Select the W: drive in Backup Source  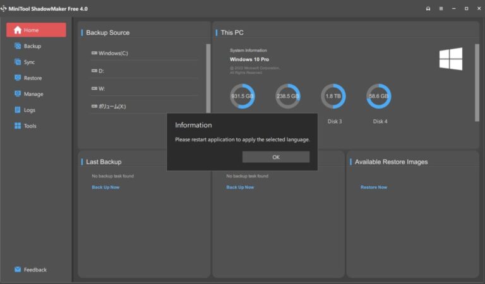point(101,88)
